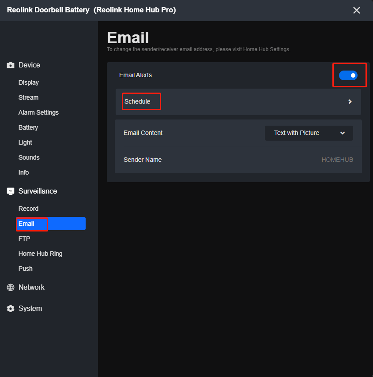The height and width of the screenshot is (377, 373).
Task: Click the Sender Name label
Action: [143, 160]
